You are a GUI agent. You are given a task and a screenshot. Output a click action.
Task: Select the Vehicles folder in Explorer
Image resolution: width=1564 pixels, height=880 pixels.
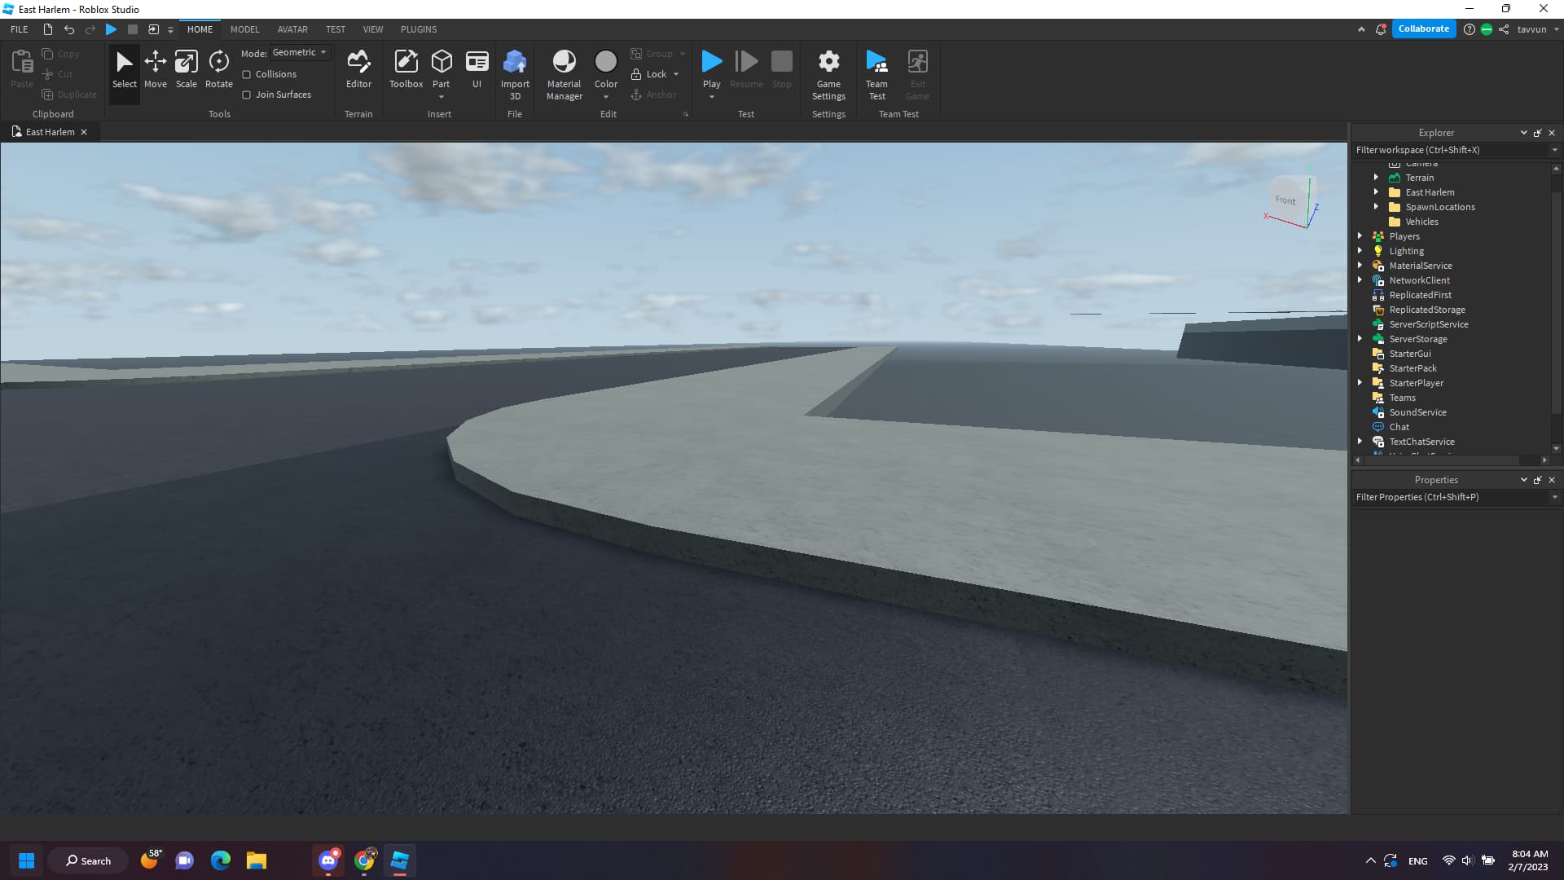(x=1421, y=222)
